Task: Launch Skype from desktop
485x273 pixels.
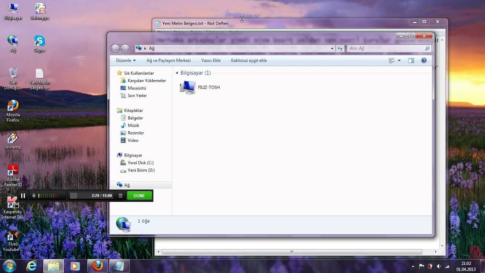Action: tap(39, 44)
